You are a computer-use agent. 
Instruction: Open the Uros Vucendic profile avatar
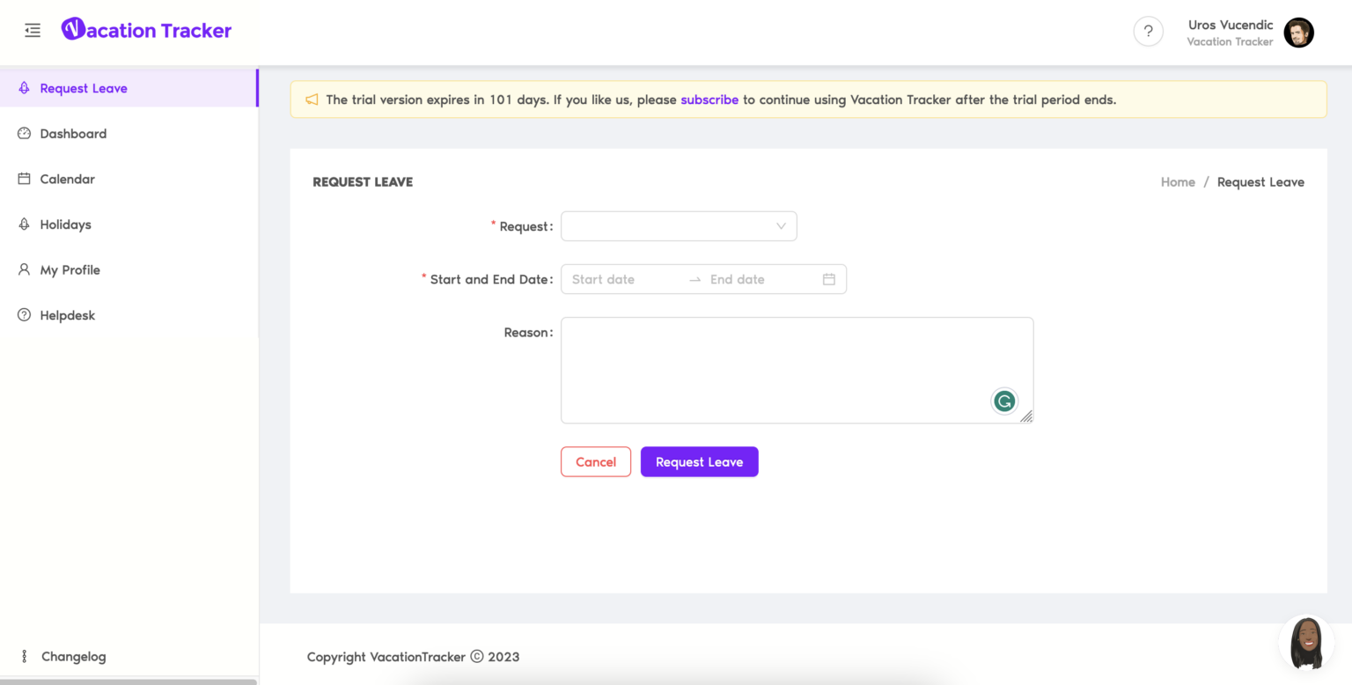click(1298, 33)
